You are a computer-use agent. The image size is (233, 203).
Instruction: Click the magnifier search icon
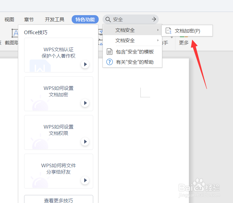pos(108,19)
